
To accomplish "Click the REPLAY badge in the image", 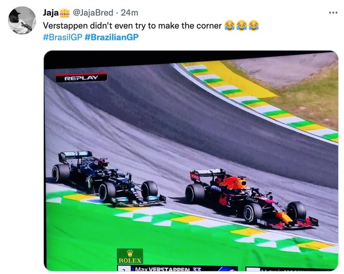I will pos(81,78).
